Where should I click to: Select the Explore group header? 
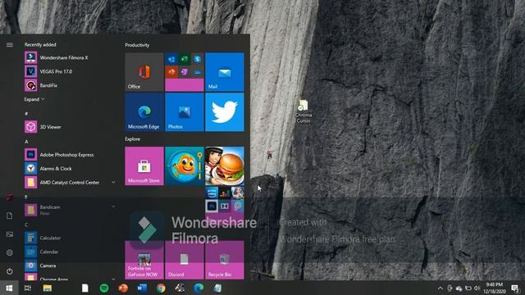click(x=133, y=138)
